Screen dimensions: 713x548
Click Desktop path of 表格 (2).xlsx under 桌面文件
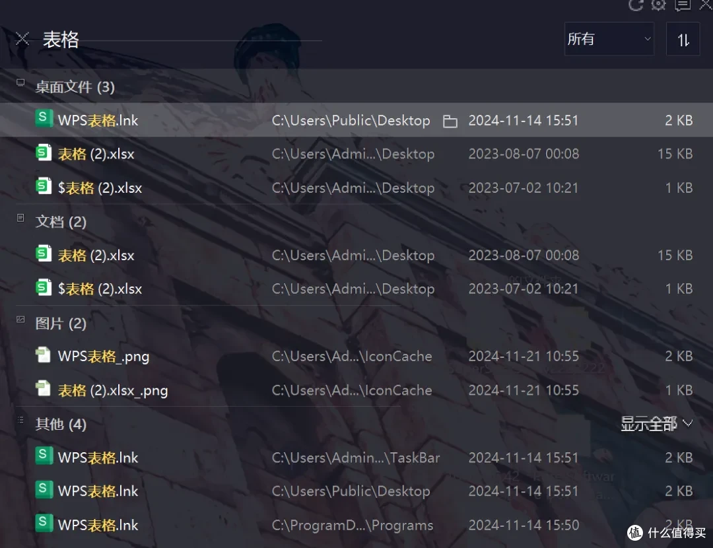tap(353, 154)
